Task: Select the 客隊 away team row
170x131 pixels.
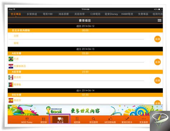Action: [x=76, y=43]
